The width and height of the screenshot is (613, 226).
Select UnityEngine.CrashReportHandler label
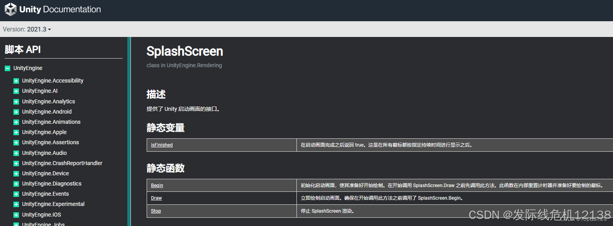(62, 163)
